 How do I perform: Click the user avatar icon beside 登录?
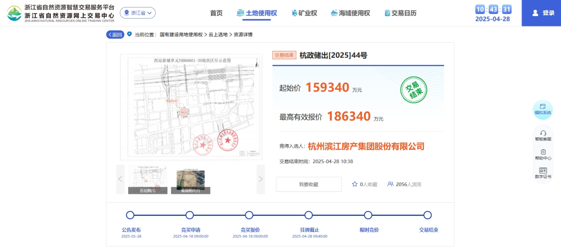pos(535,13)
